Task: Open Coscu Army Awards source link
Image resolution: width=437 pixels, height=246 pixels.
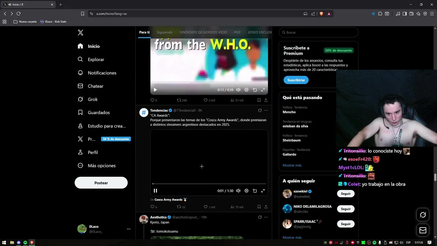Action: [171, 200]
